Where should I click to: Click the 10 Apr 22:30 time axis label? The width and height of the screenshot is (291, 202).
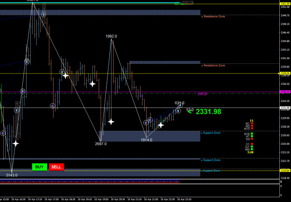(x=168, y=199)
